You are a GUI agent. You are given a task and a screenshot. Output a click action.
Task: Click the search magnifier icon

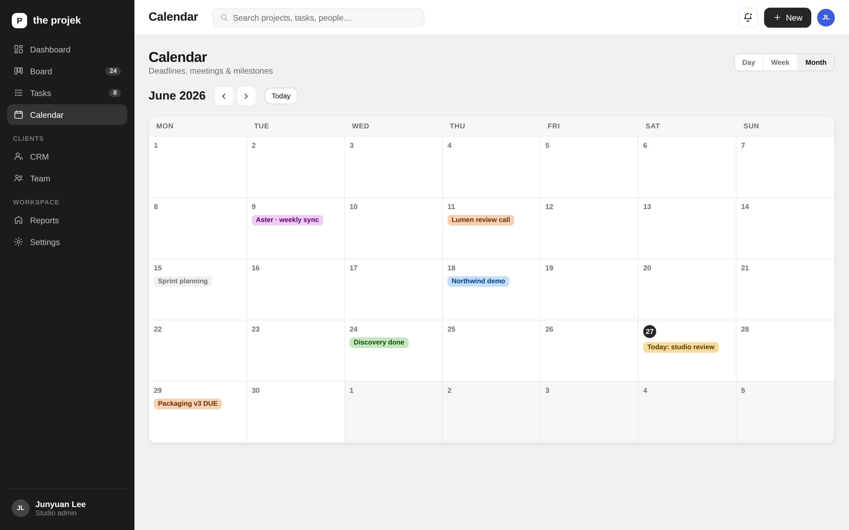(x=224, y=18)
